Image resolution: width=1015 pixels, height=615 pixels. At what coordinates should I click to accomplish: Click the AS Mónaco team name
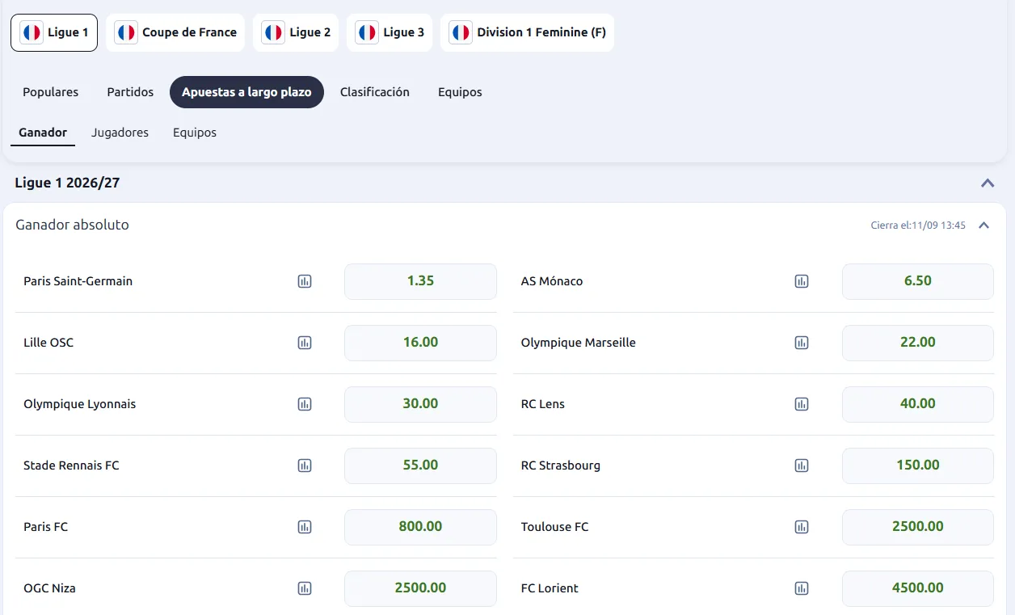552,281
